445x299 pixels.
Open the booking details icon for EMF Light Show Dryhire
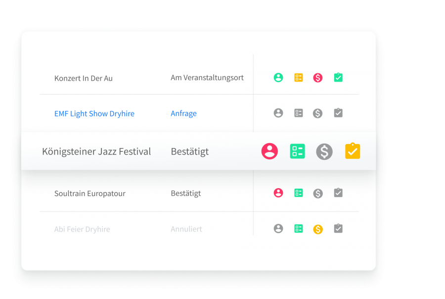298,113
